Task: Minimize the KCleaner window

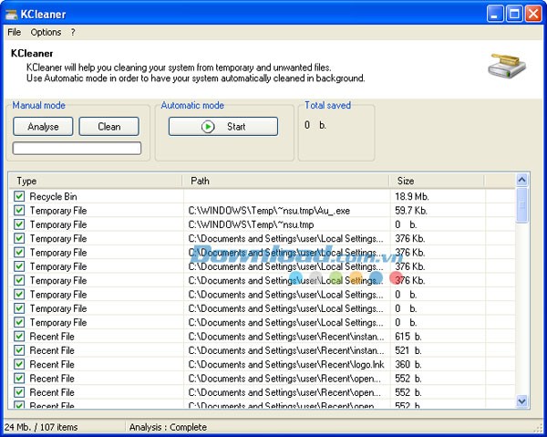Action: [497, 14]
